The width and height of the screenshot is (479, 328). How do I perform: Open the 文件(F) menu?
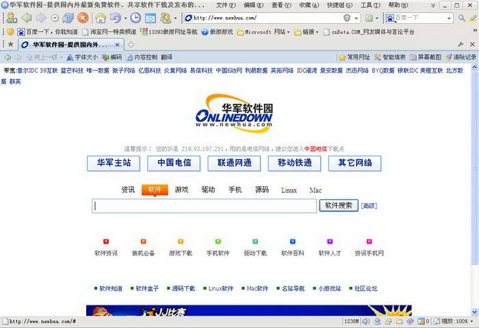point(226,5)
